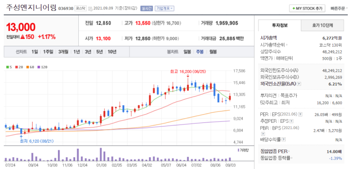350x169 pixels.
Task: Add stock via MY STOCK 추가 button
Action: [307, 9]
